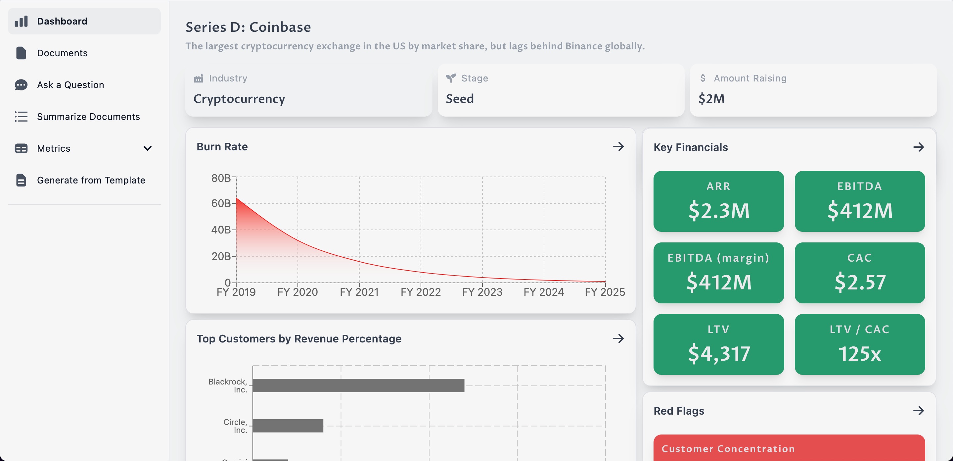
Task: Click the Summarize Documents list icon
Action: point(21,117)
